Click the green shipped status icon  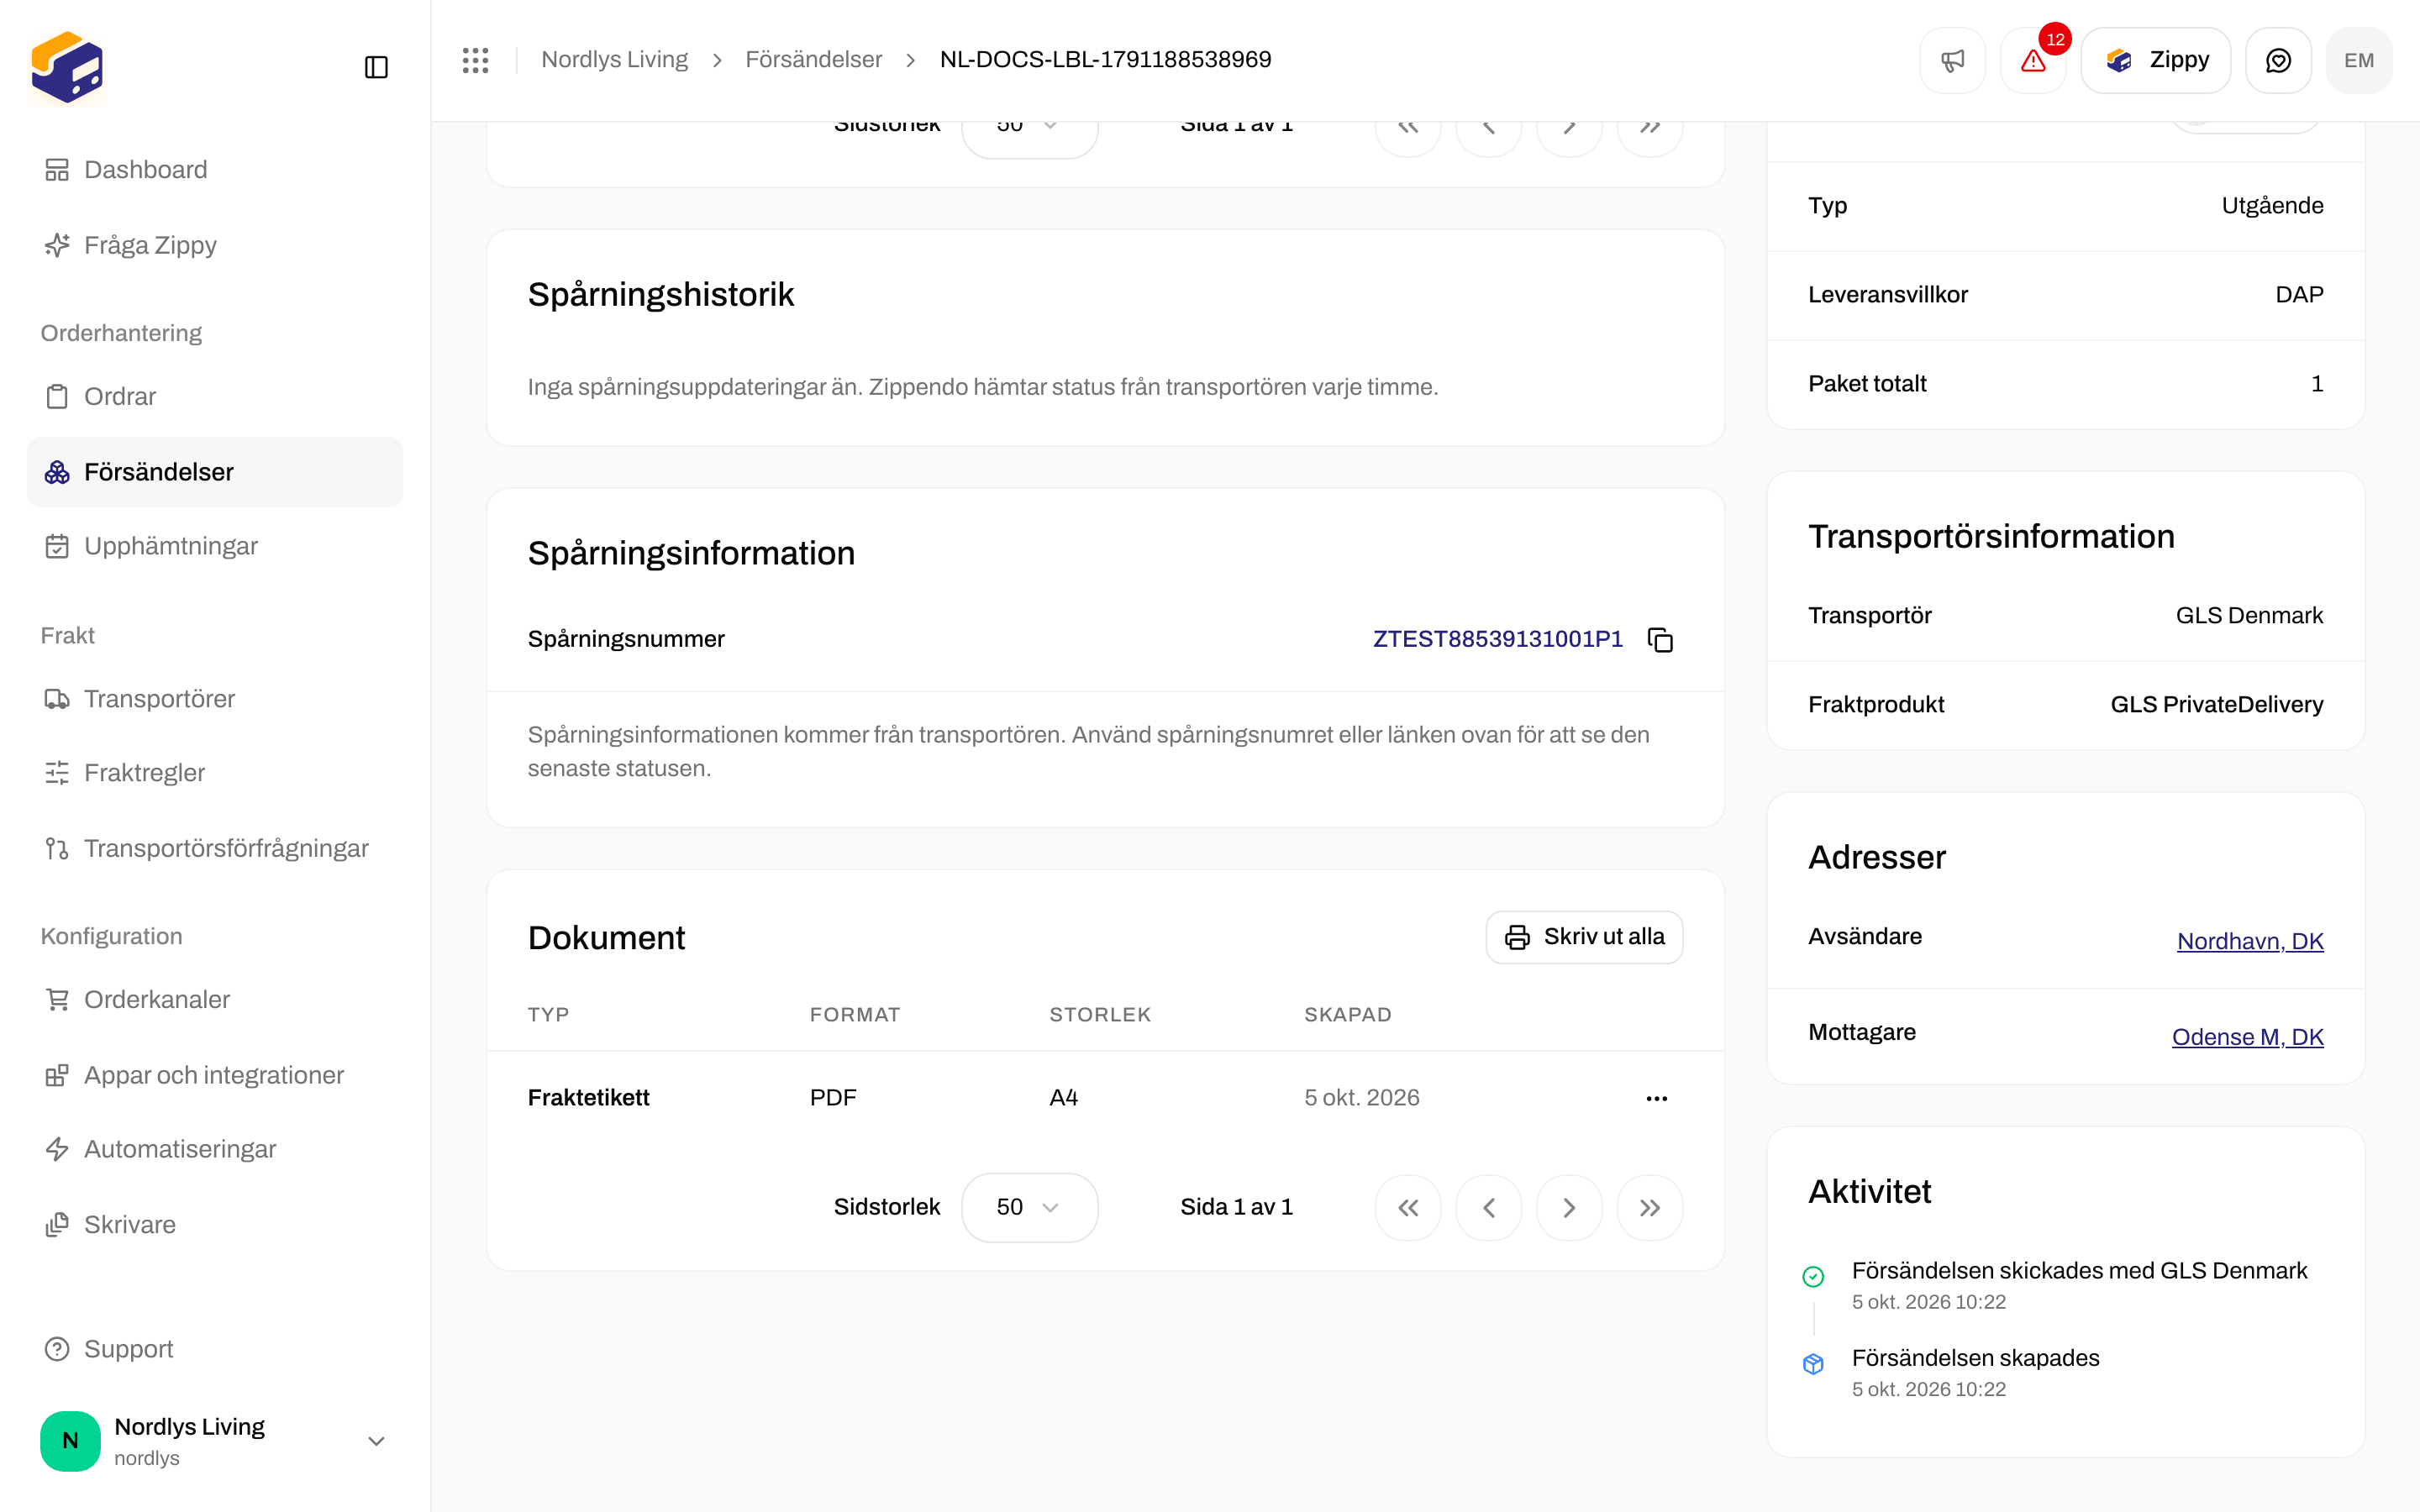[x=1813, y=1277]
